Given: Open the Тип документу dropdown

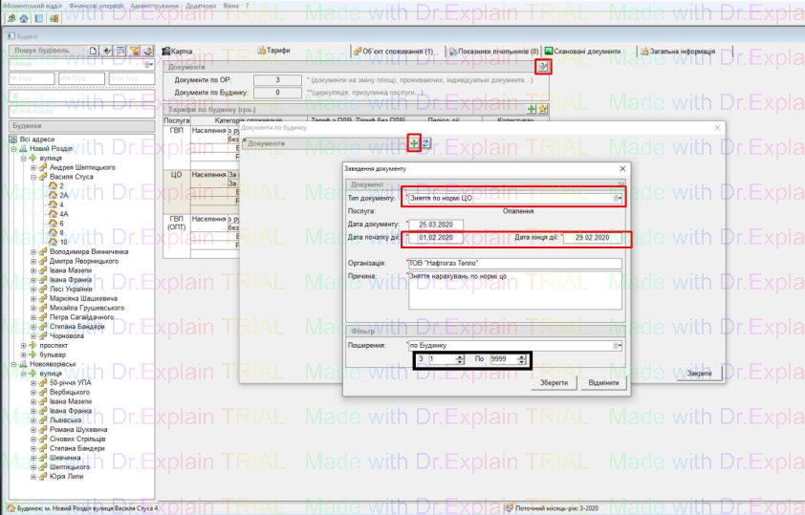Looking at the screenshot, I should pos(618,198).
